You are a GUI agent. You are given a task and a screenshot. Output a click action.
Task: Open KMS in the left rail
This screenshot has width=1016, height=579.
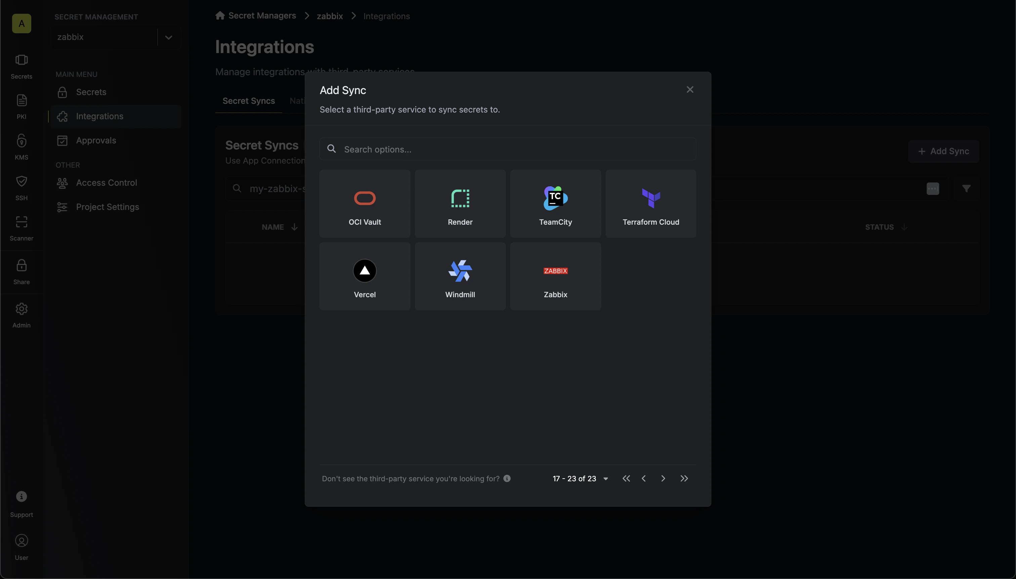[x=22, y=147]
